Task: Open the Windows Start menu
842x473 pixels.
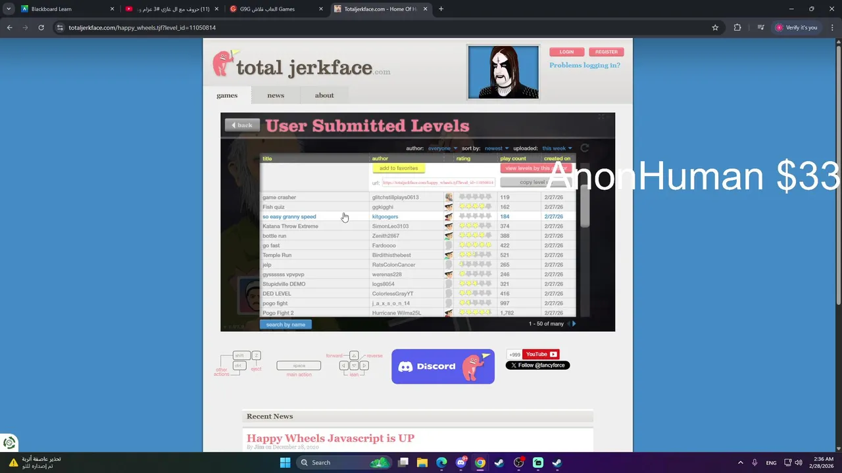Action: tap(285, 462)
